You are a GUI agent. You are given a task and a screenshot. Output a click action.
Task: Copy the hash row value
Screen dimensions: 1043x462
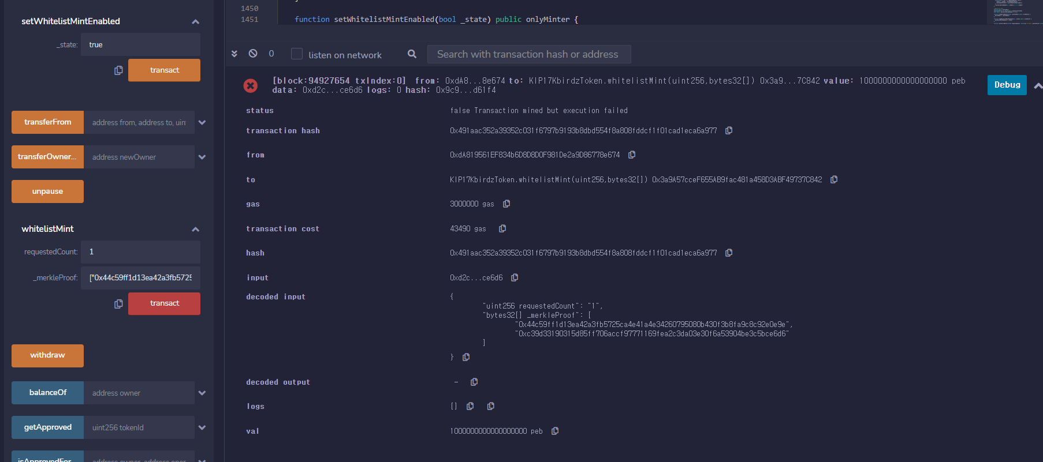coord(729,253)
